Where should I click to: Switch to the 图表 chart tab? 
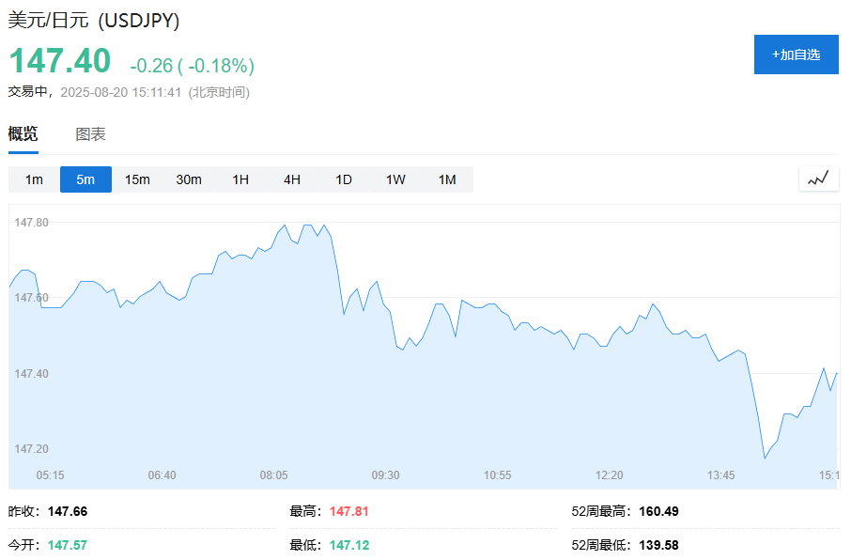click(x=90, y=133)
